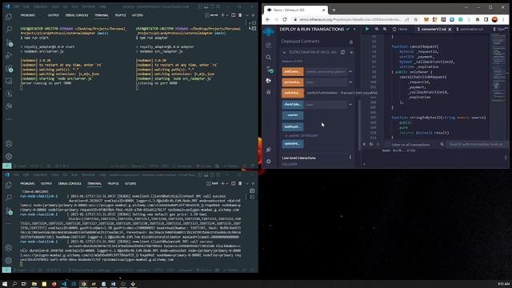
Task: Click counter blue call button
Action: pos(293,115)
